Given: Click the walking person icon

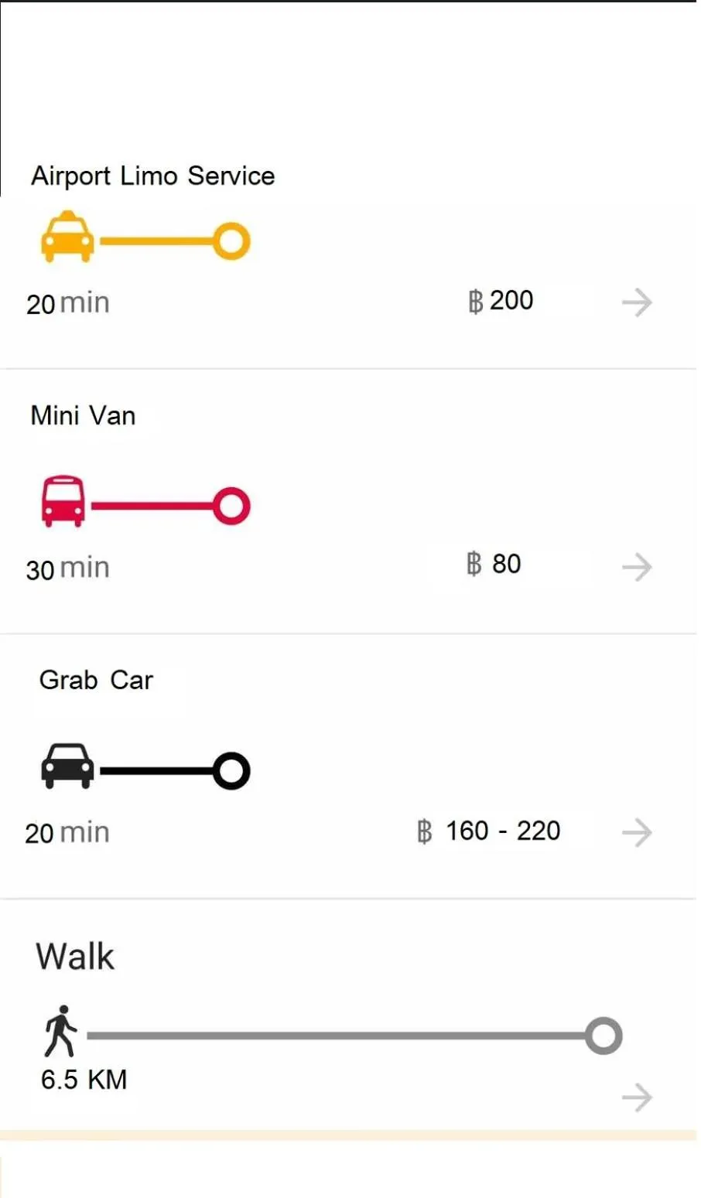Looking at the screenshot, I should click(60, 1031).
